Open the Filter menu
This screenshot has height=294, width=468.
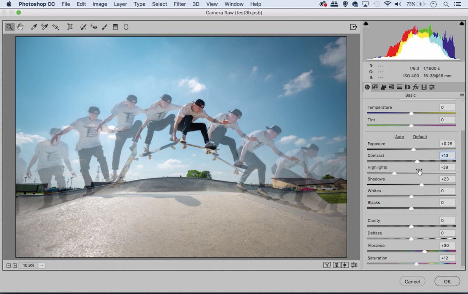180,4
